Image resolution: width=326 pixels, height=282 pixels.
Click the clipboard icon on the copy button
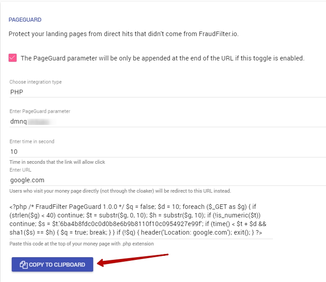24,265
